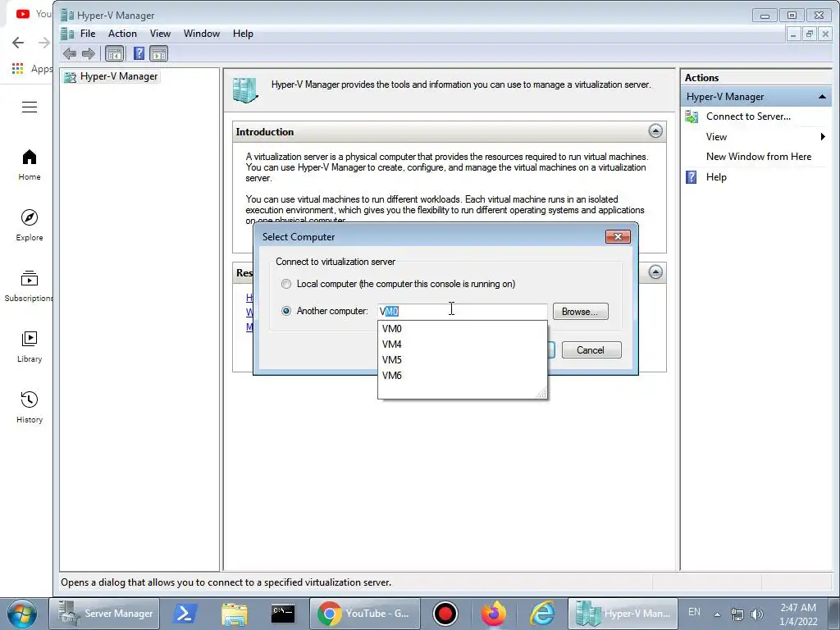Open YouTube Subscriptions in sidebar
The height and width of the screenshot is (630, 840).
30,286
